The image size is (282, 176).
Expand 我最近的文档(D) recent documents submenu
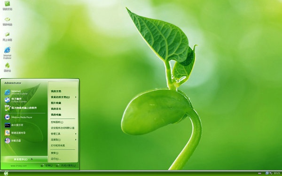[63, 97]
